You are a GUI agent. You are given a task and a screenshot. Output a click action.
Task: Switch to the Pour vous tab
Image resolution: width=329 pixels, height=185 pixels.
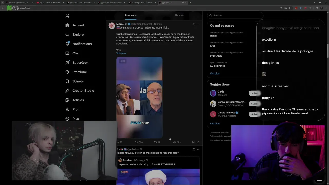point(131,15)
